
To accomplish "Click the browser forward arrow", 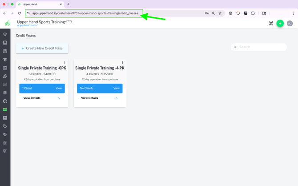I will pyautogui.click(x=12, y=13).
